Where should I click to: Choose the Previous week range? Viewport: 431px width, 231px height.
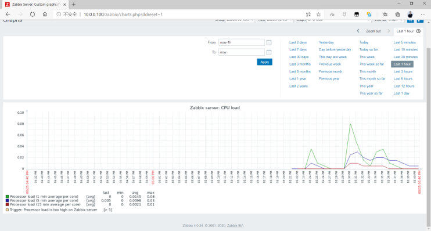[x=329, y=64]
